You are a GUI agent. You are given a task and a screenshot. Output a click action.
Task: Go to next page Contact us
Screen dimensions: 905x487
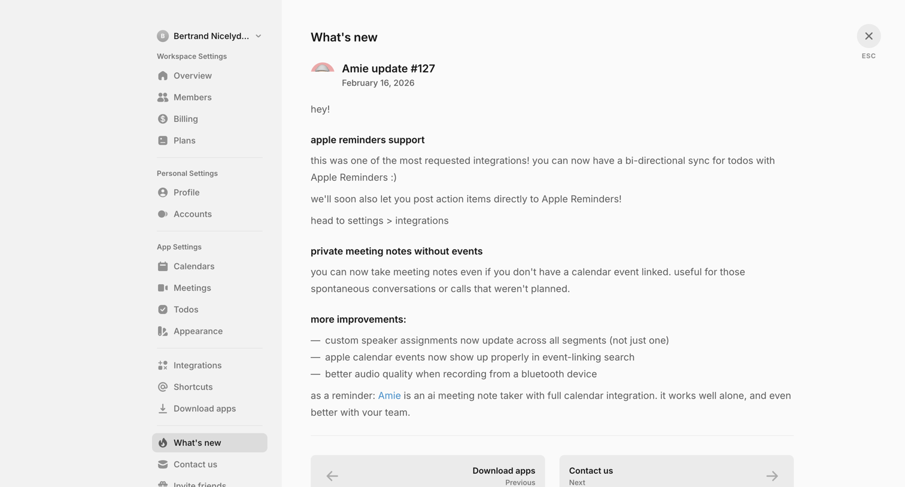[676, 471]
